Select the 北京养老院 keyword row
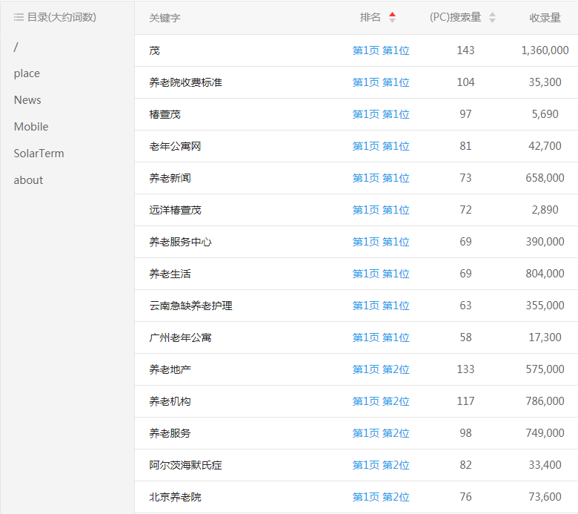This screenshot has width=578, height=514. [175, 497]
